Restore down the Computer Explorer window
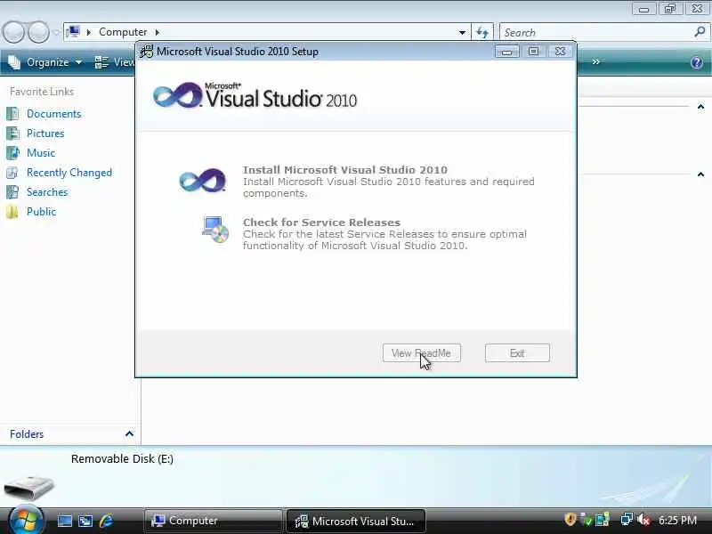 670,9
